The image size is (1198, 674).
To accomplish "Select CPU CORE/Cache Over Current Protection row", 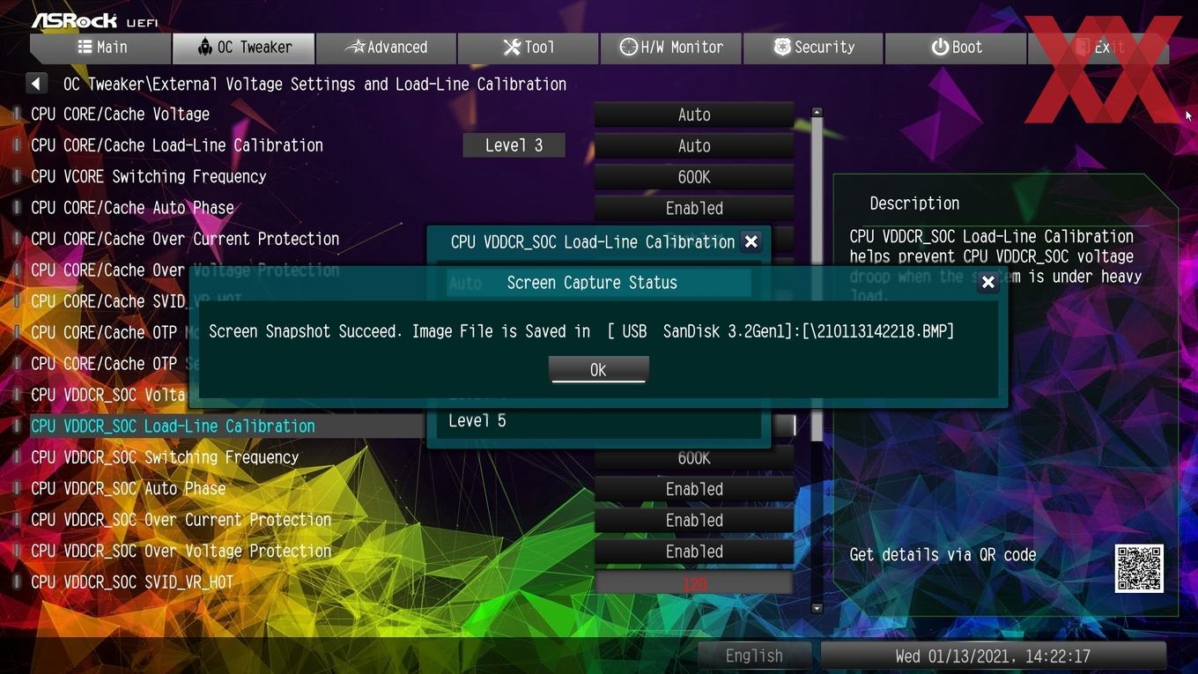I will tap(185, 240).
